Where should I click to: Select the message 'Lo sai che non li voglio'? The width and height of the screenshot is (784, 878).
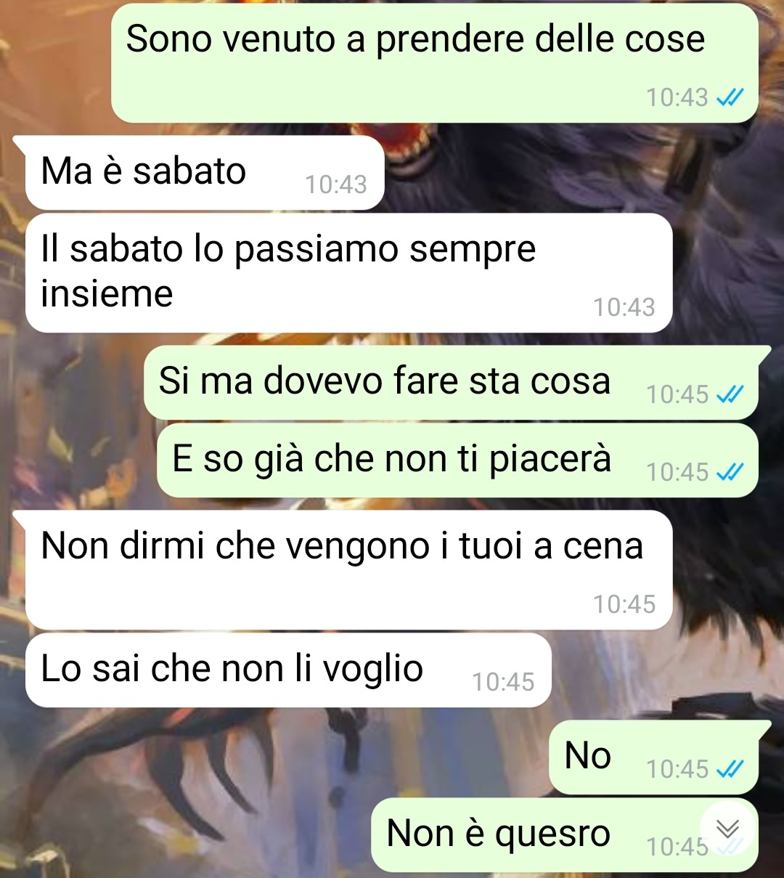(x=288, y=670)
